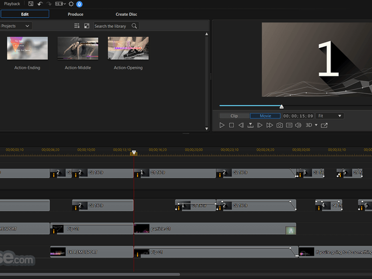Select the Action-Middle project thumbnail
This screenshot has width=372, height=279.
coord(78,48)
